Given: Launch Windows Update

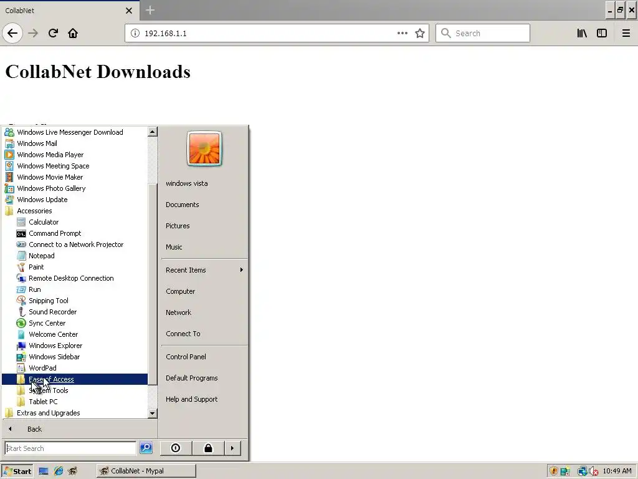Looking at the screenshot, I should click(75, 200).
